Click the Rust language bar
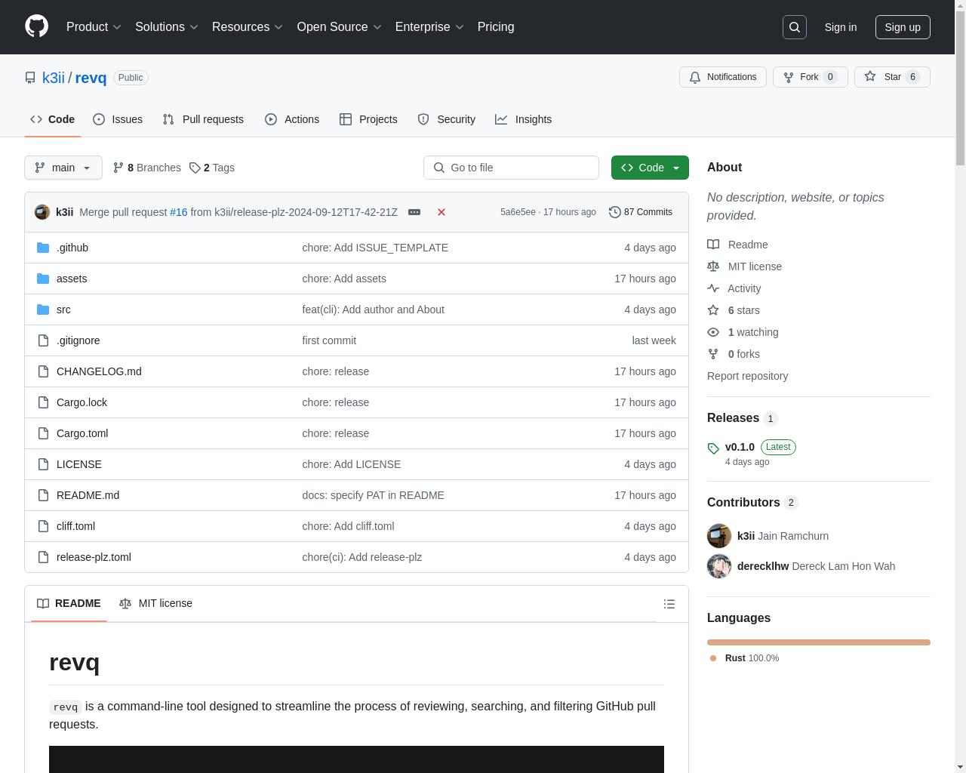 point(819,642)
